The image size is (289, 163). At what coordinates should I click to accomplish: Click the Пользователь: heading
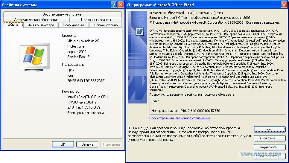click(x=73, y=65)
